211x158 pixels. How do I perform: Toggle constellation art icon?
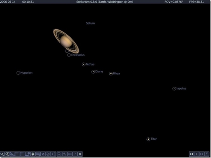click(x=12, y=154)
